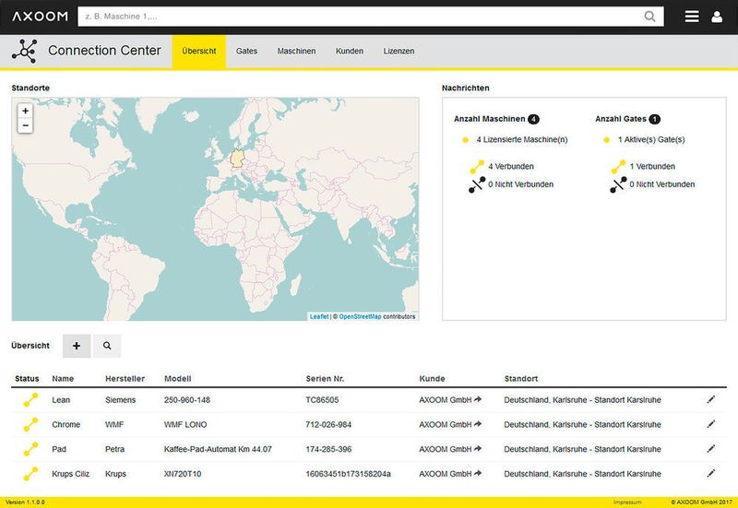Screen dimensions: 738x508
Task: Click the Anzahl Maschinen badge showing 4
Action: (x=533, y=119)
